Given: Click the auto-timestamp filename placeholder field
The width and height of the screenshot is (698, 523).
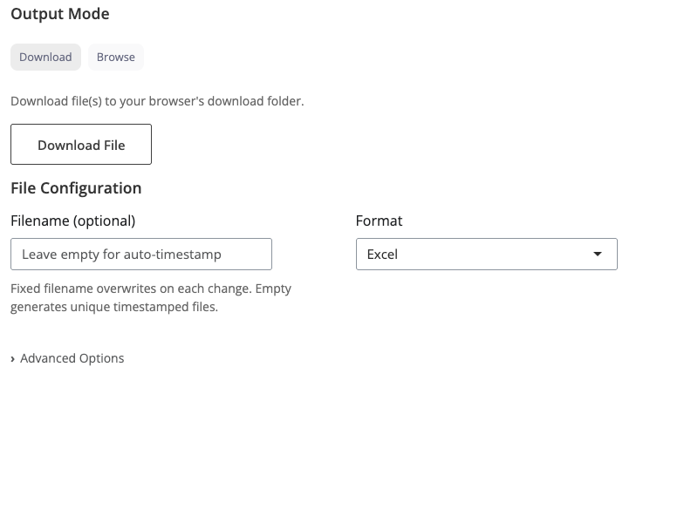Looking at the screenshot, I should [x=140, y=254].
